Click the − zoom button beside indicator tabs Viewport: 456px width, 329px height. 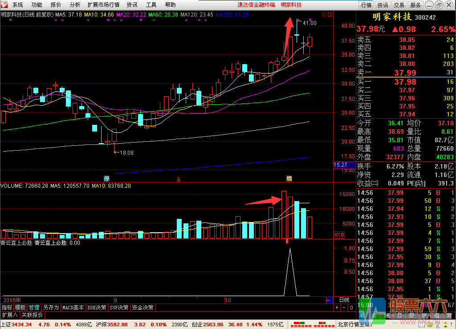tap(344, 308)
